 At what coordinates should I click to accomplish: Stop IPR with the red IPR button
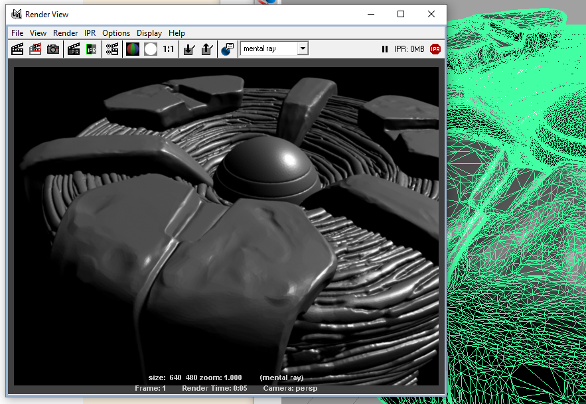click(x=435, y=48)
